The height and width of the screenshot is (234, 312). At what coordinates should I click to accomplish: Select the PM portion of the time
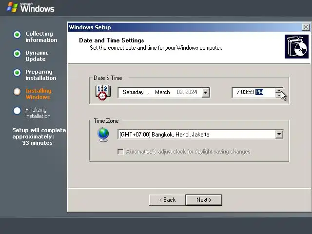click(x=259, y=92)
